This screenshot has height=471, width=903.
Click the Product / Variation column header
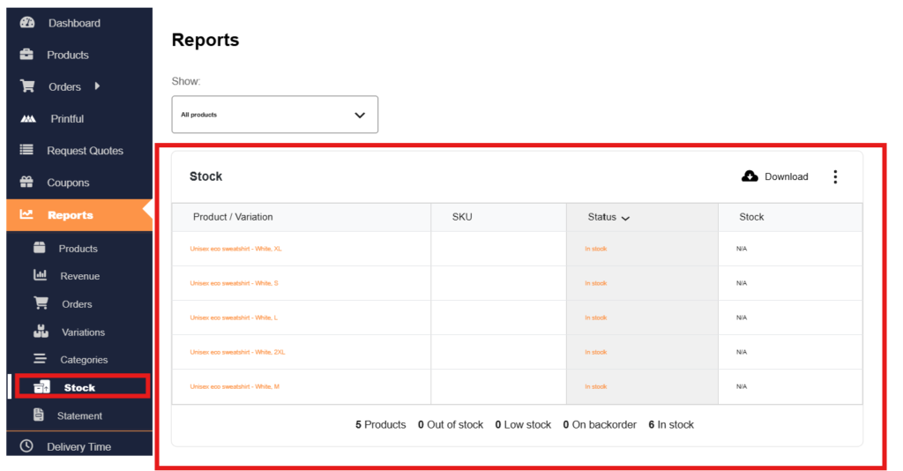[233, 217]
